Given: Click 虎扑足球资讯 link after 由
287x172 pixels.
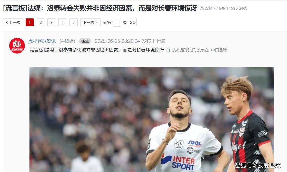Looking at the screenshot, I should [x=184, y=50].
